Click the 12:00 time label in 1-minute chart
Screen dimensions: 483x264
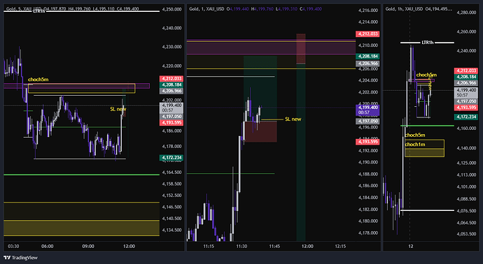click(307, 246)
